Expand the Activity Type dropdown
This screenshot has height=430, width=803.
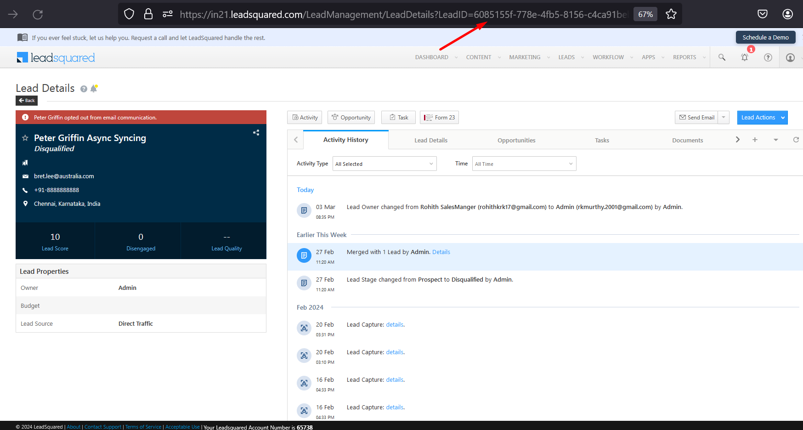[x=384, y=164]
